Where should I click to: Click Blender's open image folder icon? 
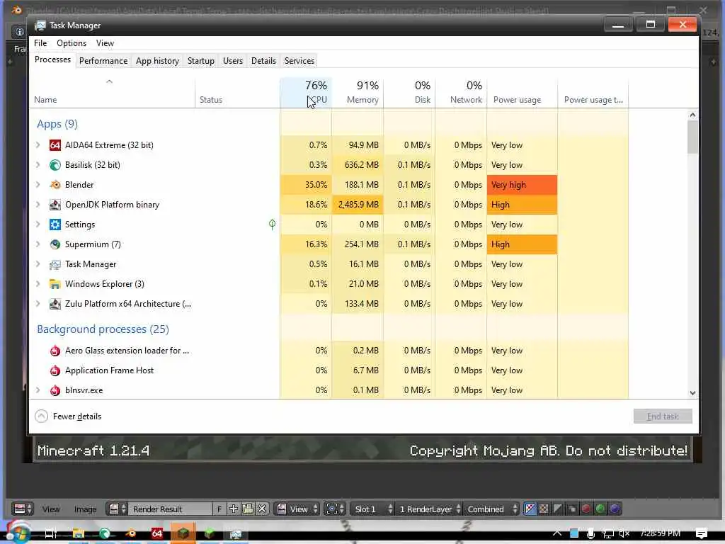(248, 509)
